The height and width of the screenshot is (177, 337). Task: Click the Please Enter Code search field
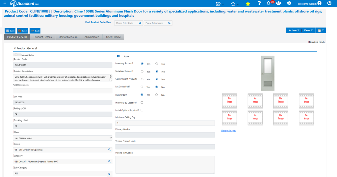pyautogui.click(x=129, y=23)
